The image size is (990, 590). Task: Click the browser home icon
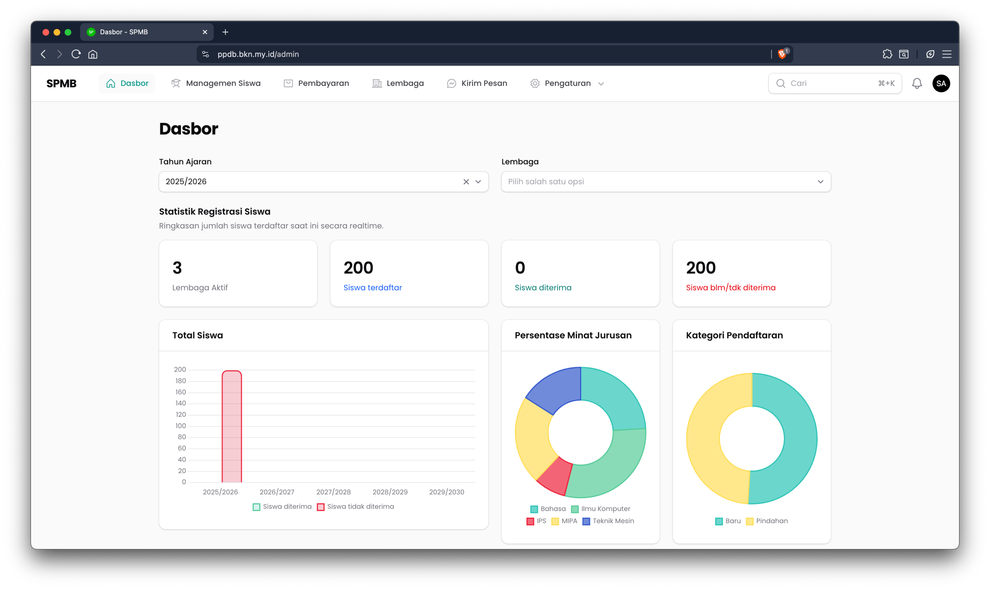coord(93,54)
